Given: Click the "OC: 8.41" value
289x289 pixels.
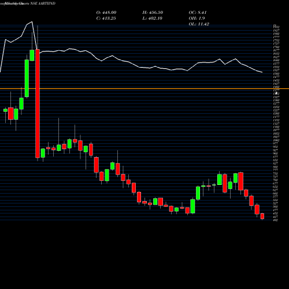Looking at the screenshot, I should point(198,13).
